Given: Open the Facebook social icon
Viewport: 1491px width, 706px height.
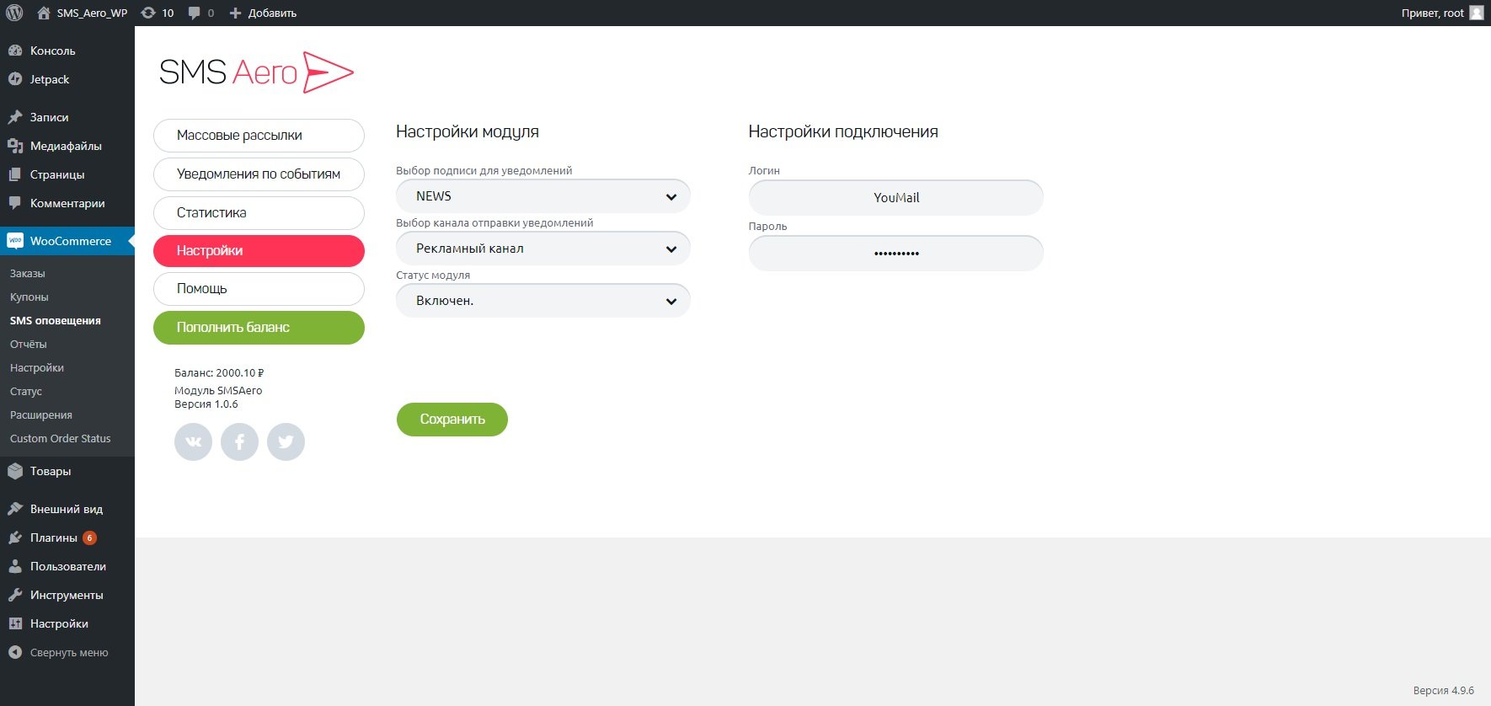Looking at the screenshot, I should (239, 441).
